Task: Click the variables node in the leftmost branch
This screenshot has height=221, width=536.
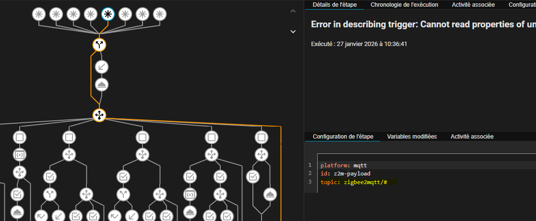Action: point(20,155)
